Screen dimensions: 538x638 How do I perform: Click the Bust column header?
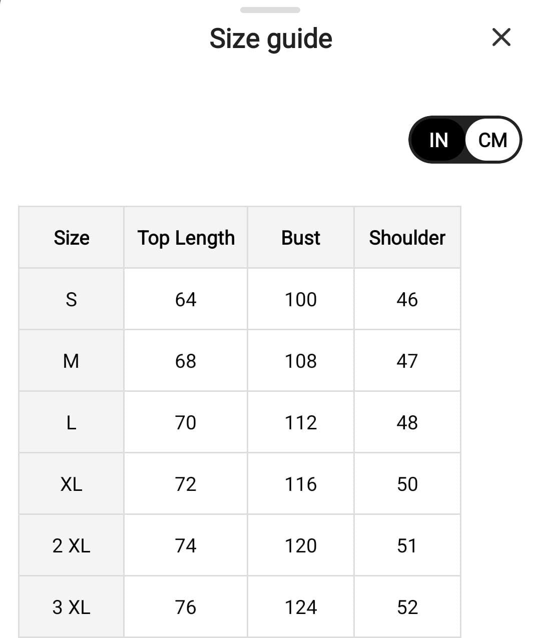point(300,238)
